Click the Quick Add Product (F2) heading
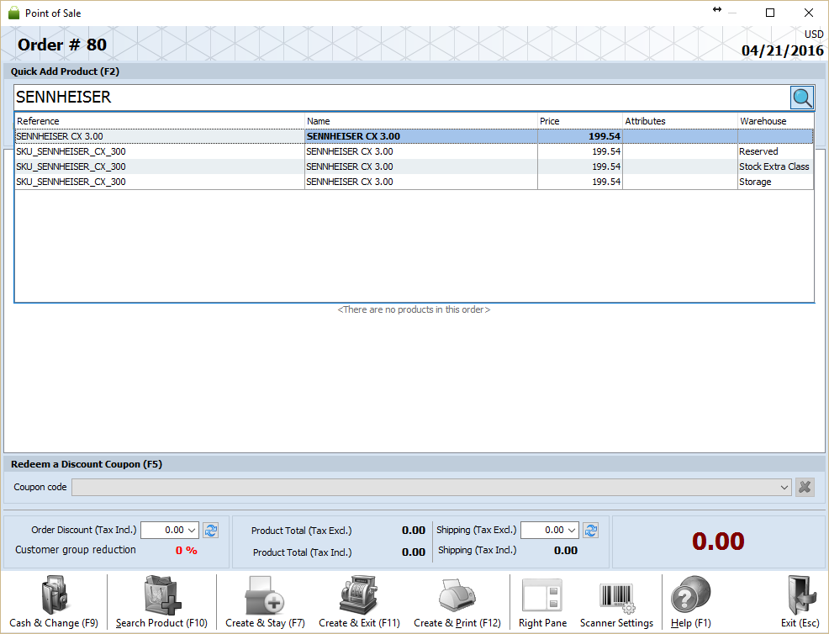Viewport: 829px width, 634px height. click(65, 71)
